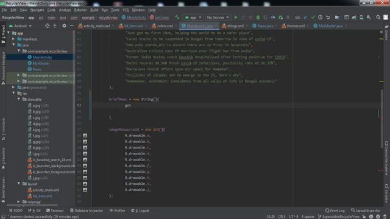Screen dimensions: 390x219
Task: Click the CRLF line separator in status bar
Action: [x=282, y=217]
